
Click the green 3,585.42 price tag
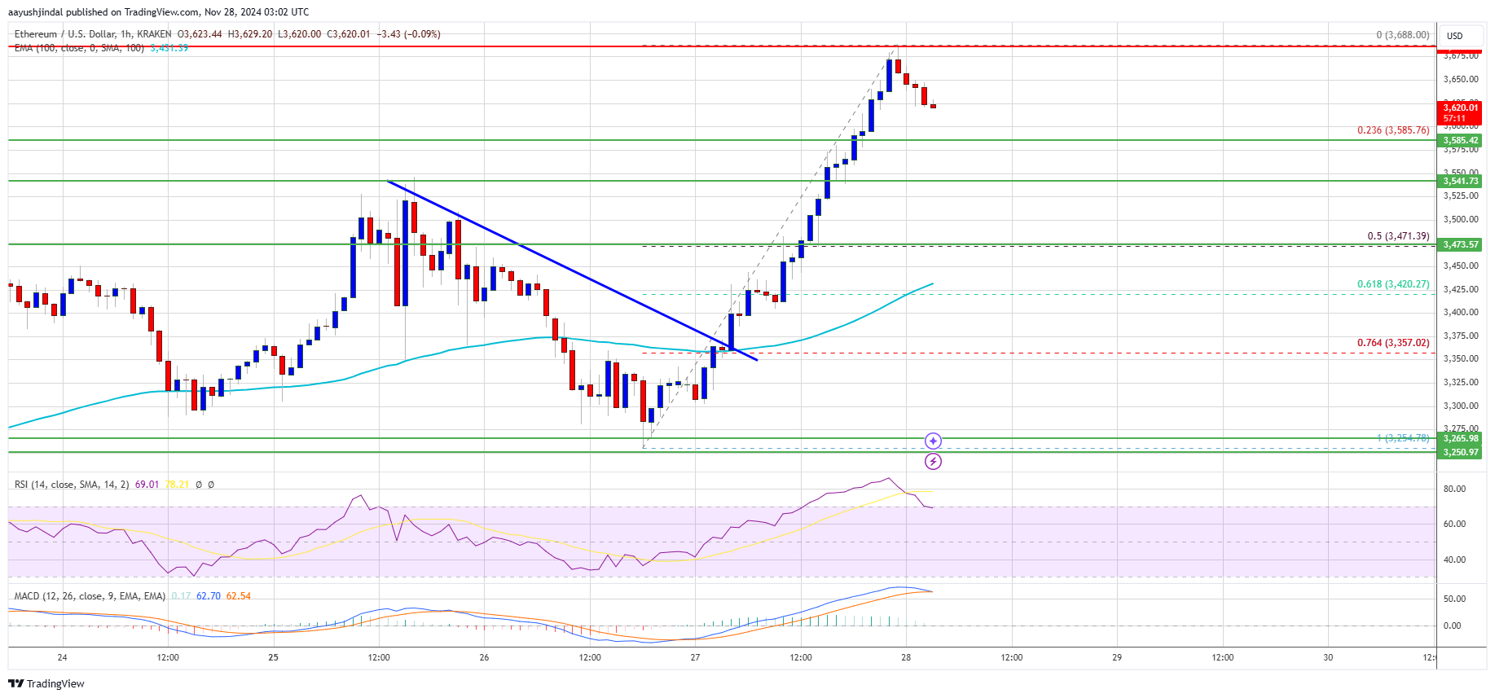1461,140
